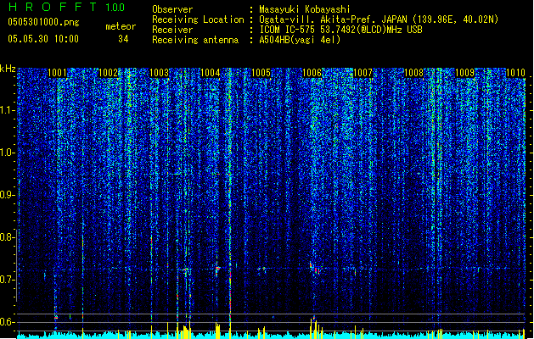This screenshot has width=534, height=339.
Task: Click the 0.6 kHz axis label
Action: (7, 322)
